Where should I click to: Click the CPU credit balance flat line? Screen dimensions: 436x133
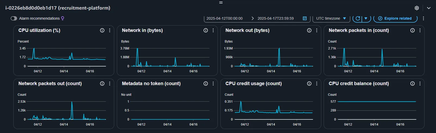[x=377, y=102]
